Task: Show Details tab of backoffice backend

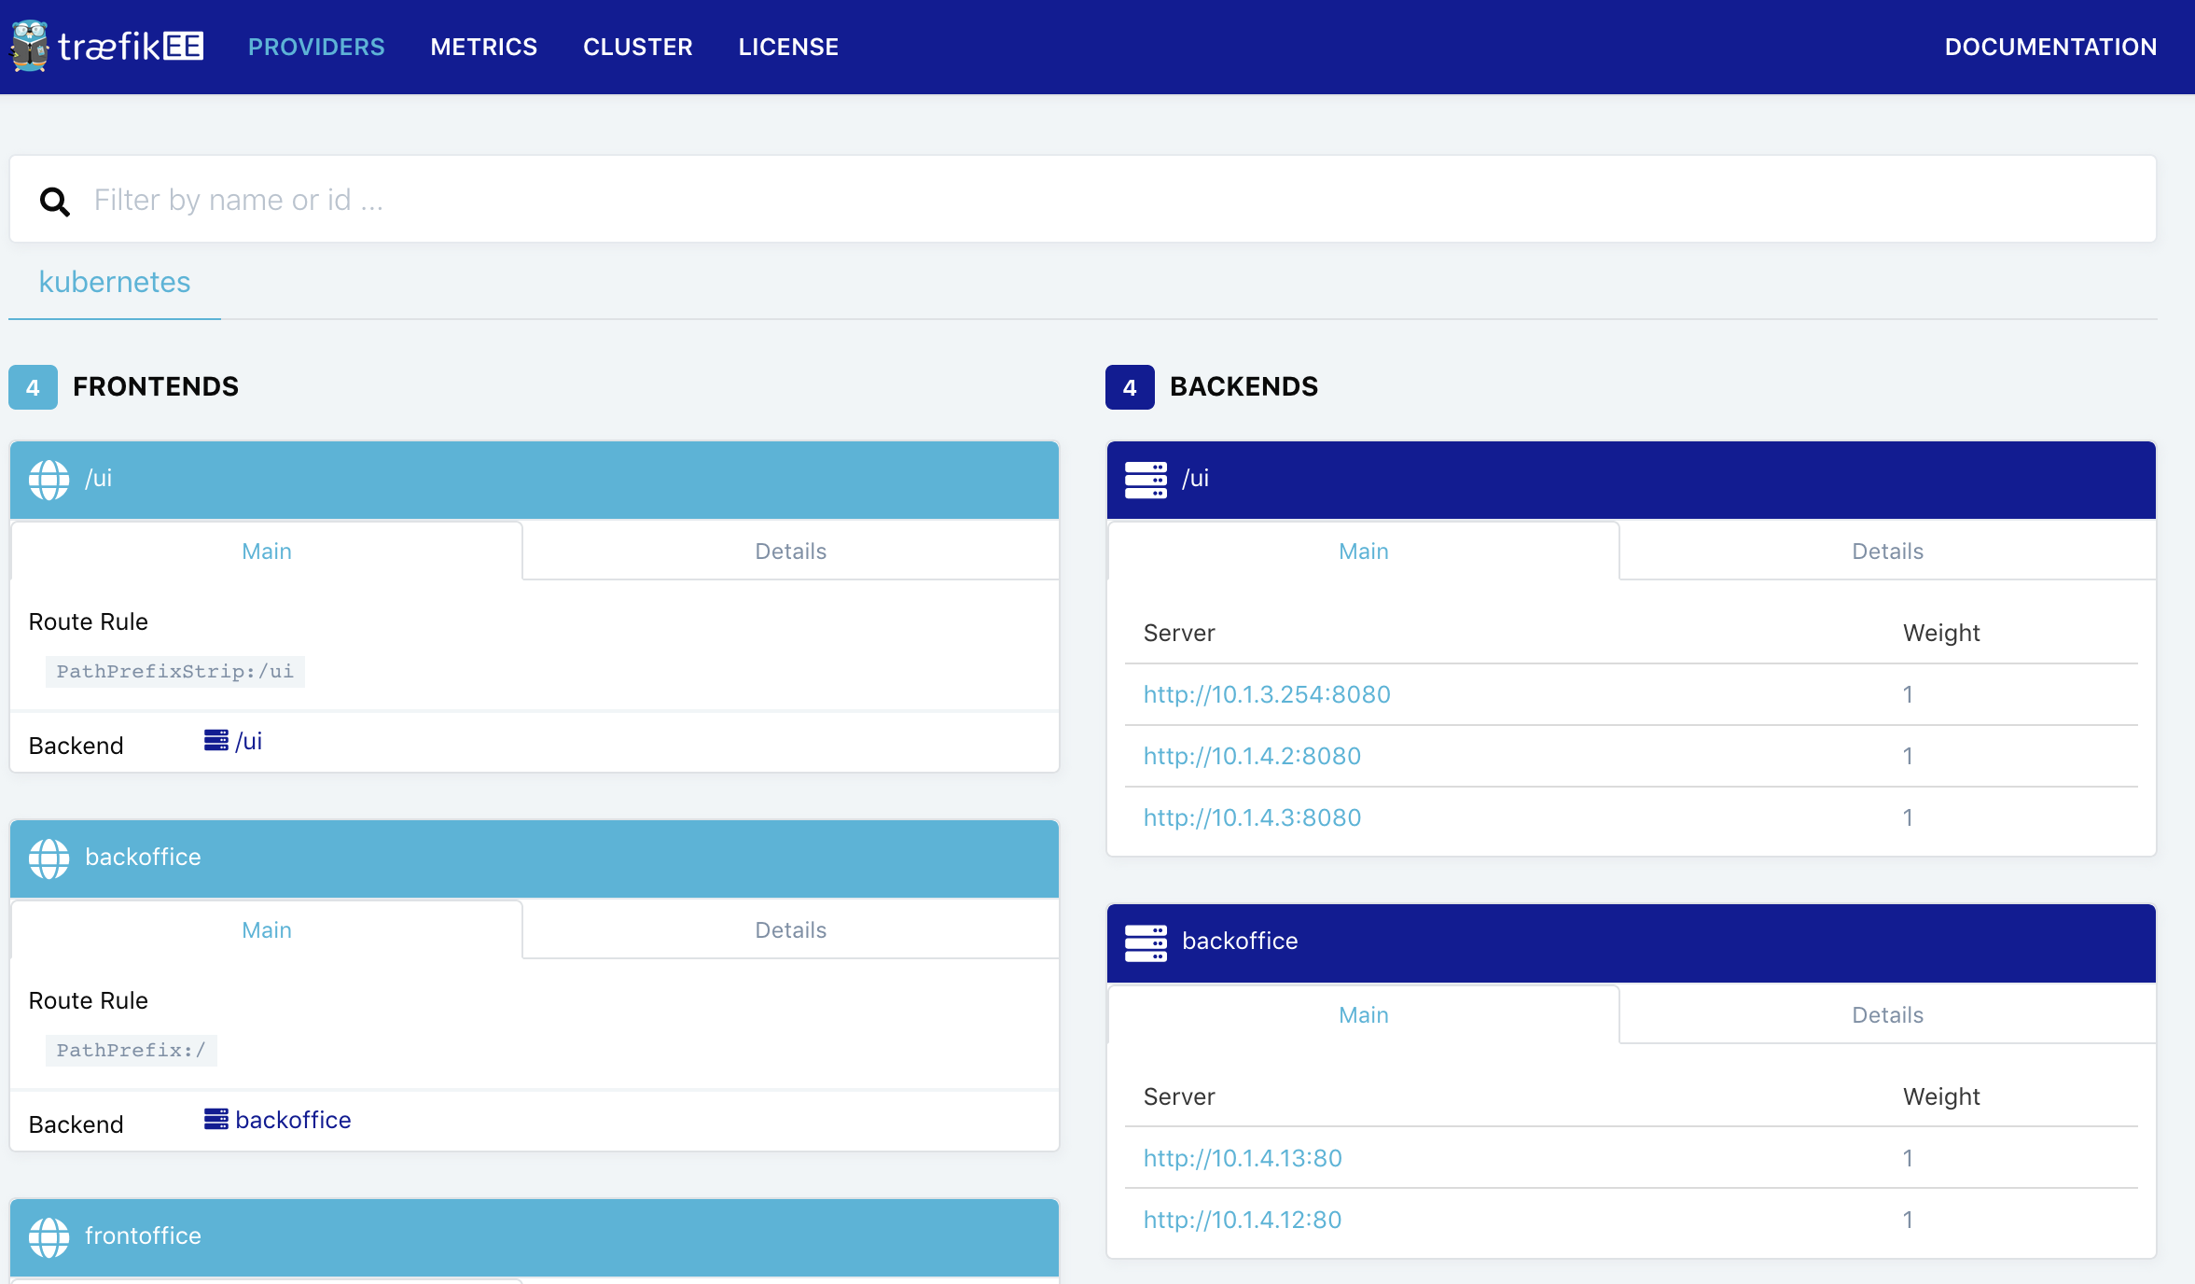Action: [x=1887, y=1015]
